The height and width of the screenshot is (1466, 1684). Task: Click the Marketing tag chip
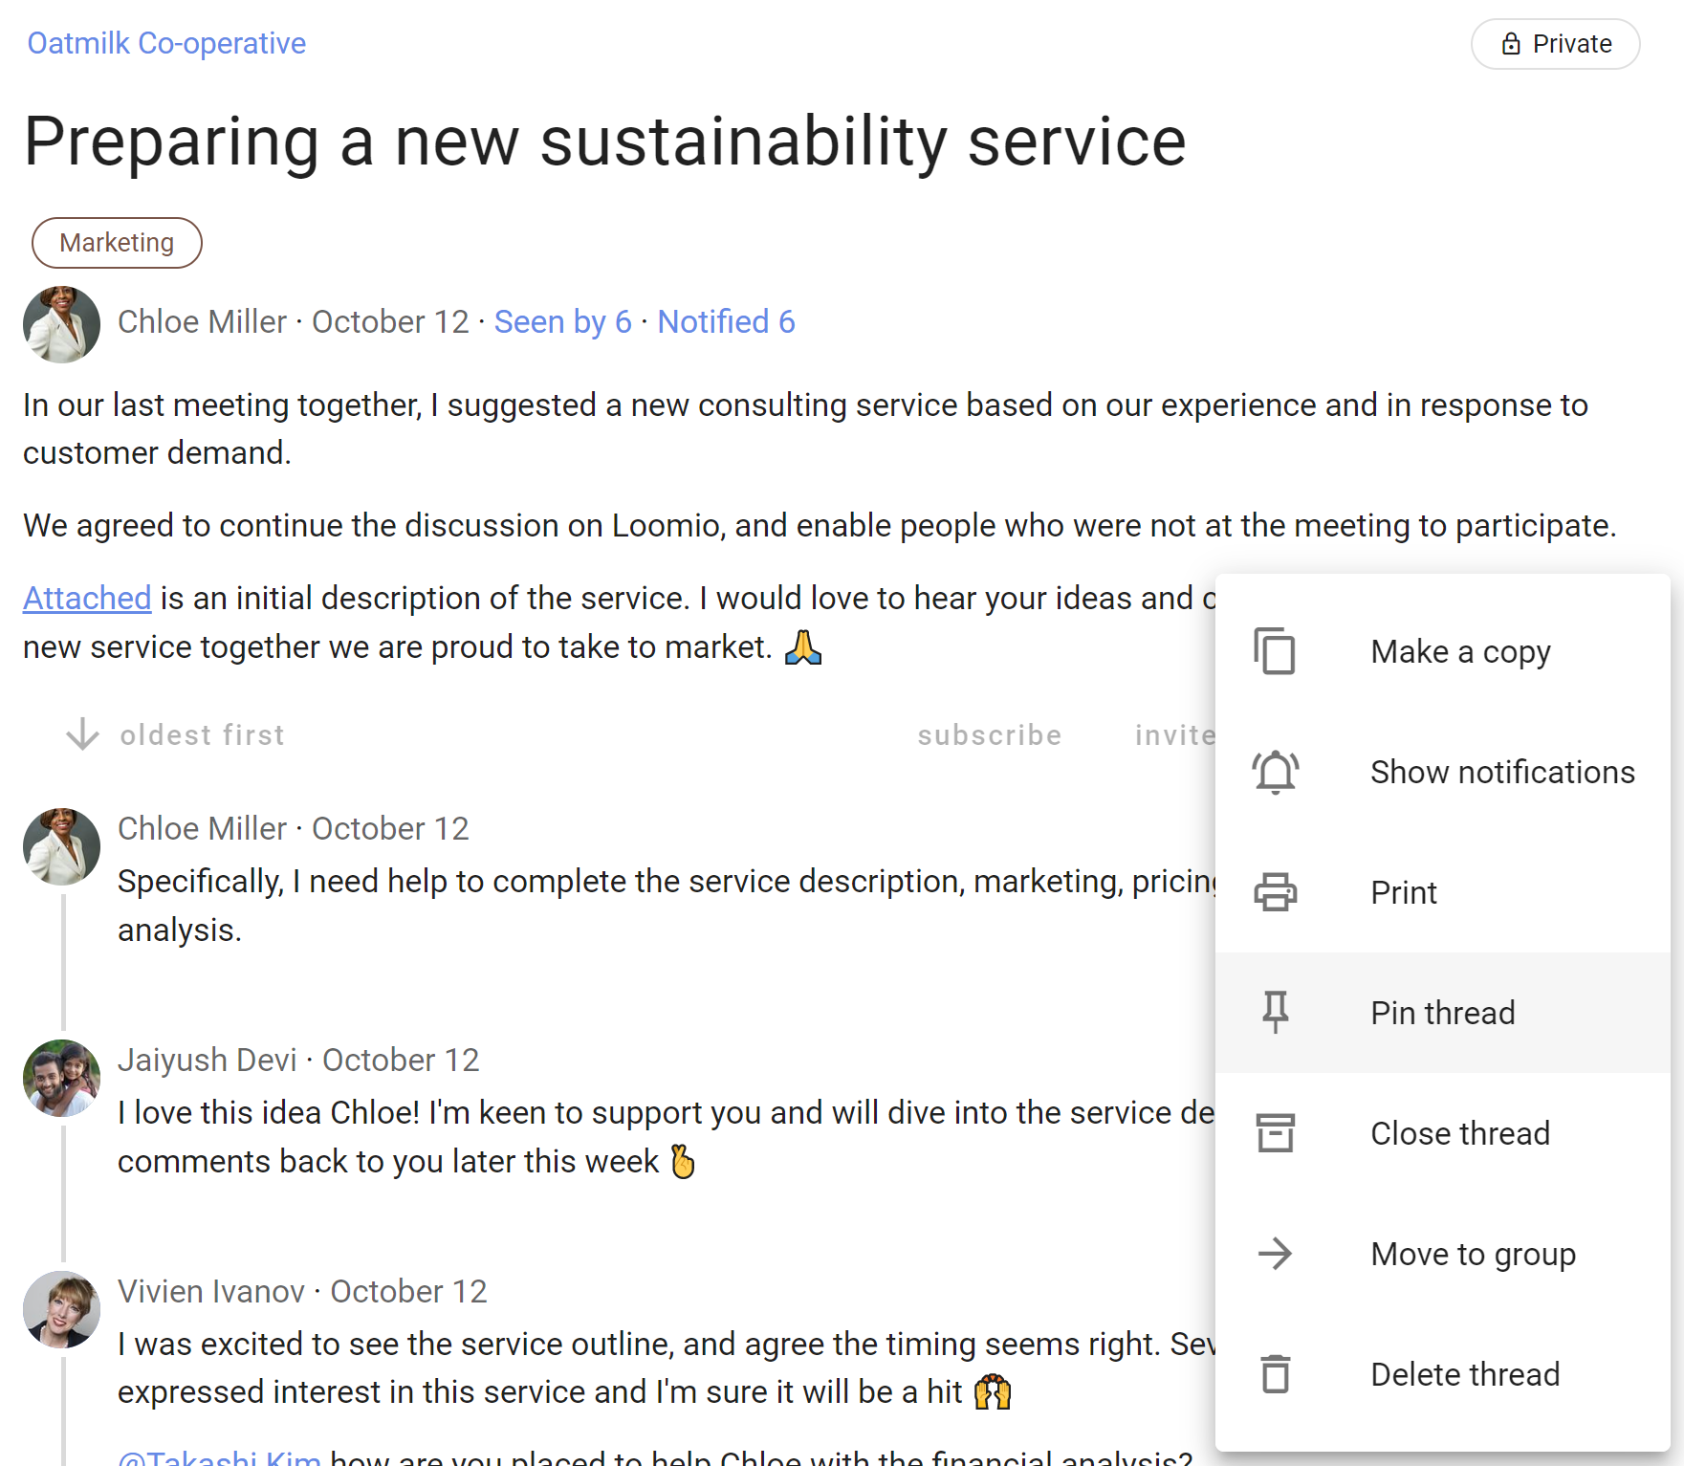click(117, 243)
